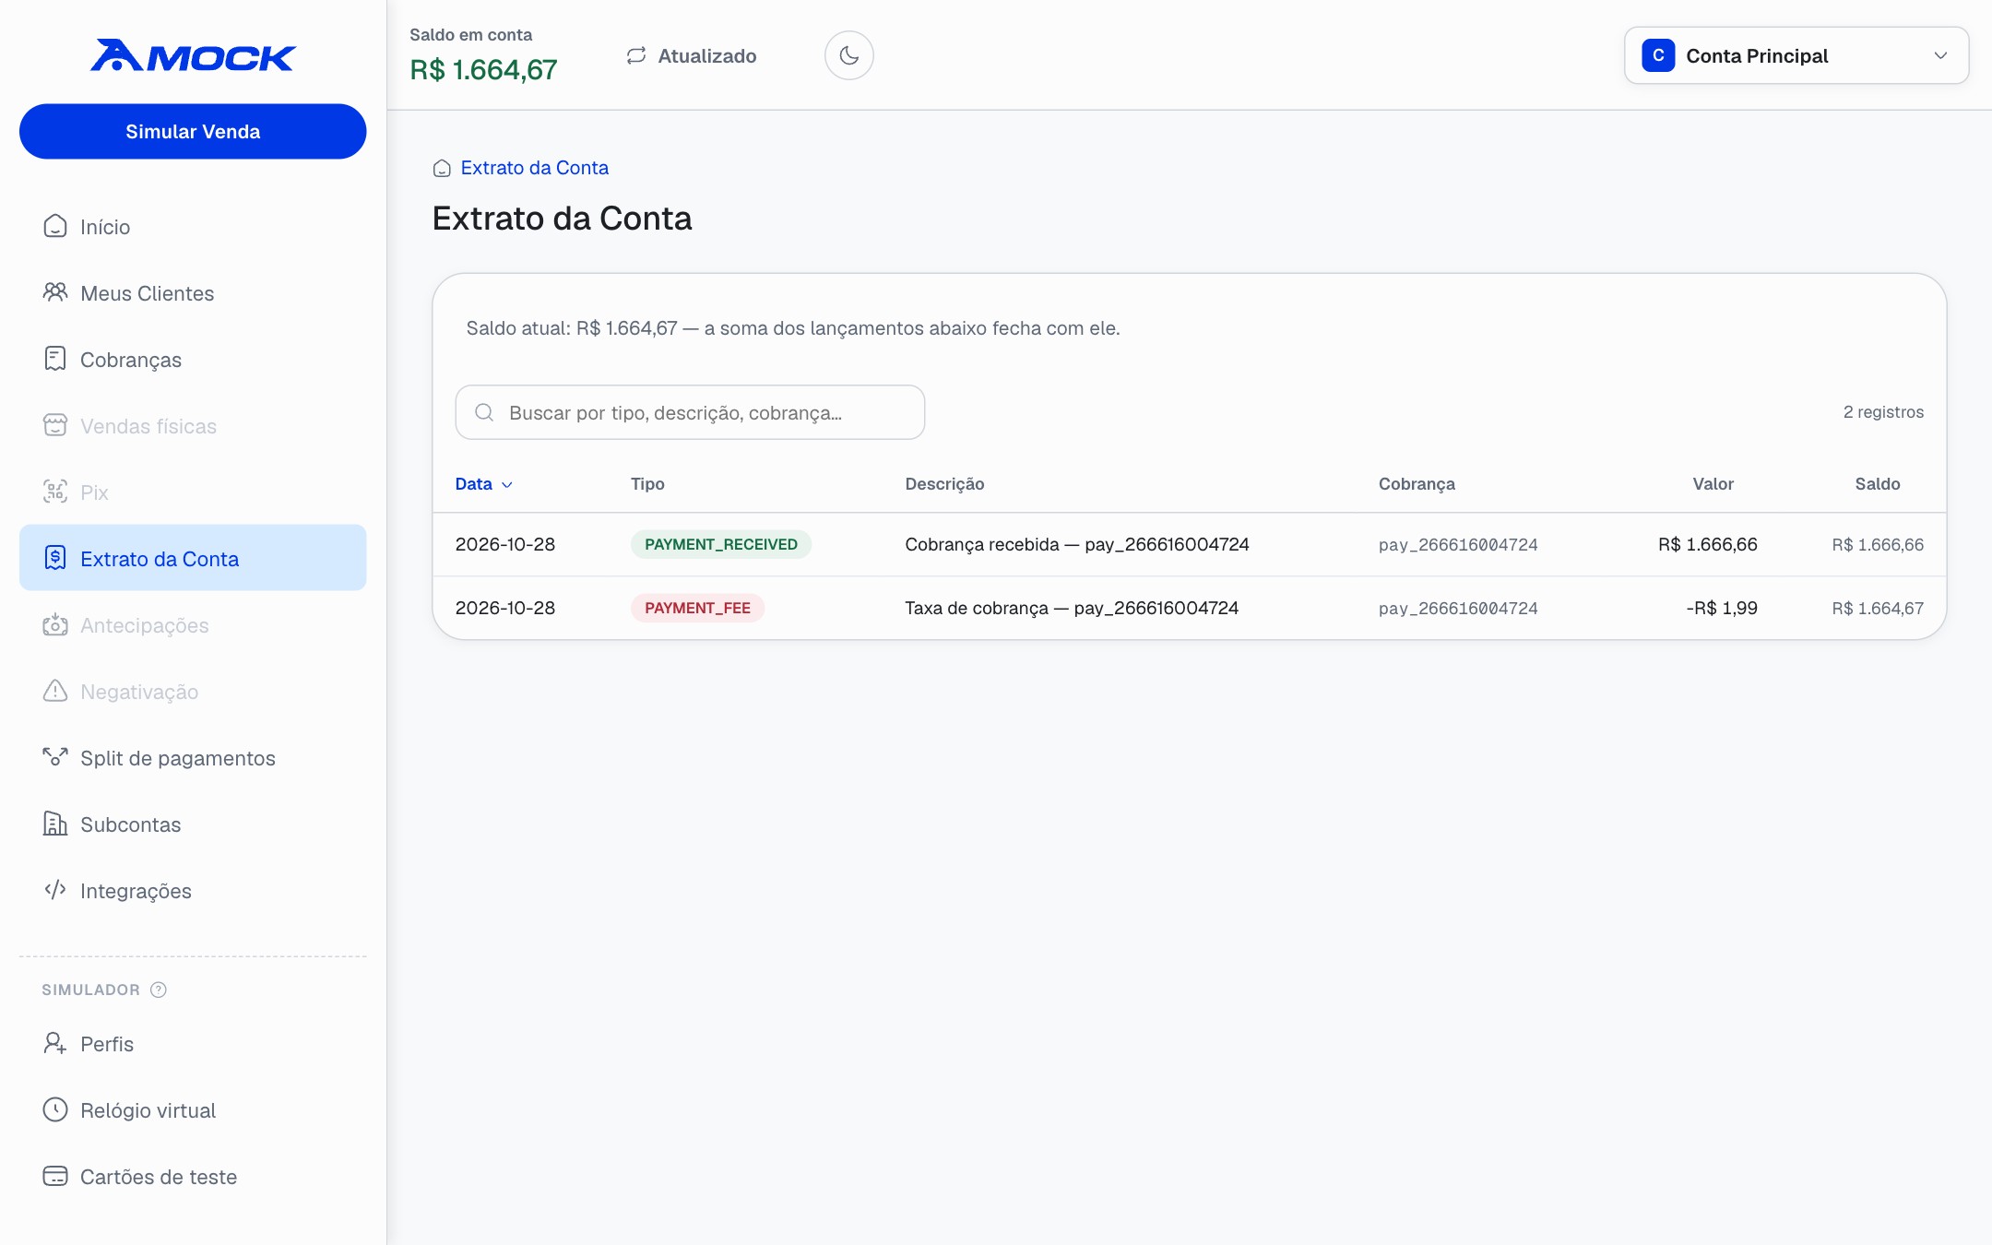This screenshot has height=1245, width=1992.
Task: Click the Subcontas building icon
Action: tap(55, 824)
